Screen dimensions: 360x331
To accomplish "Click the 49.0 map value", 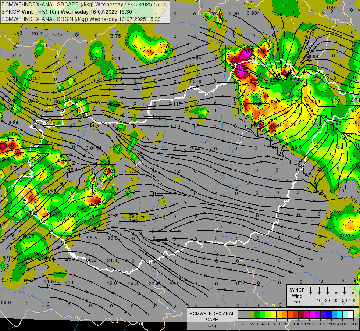I will coord(111,283).
